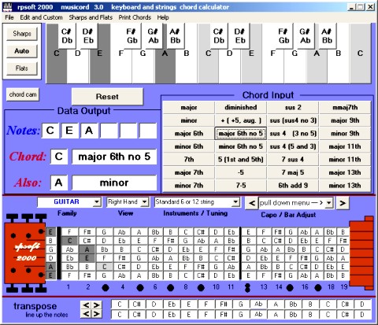
Task: Click lower transpose right arrow
Action: point(97,314)
